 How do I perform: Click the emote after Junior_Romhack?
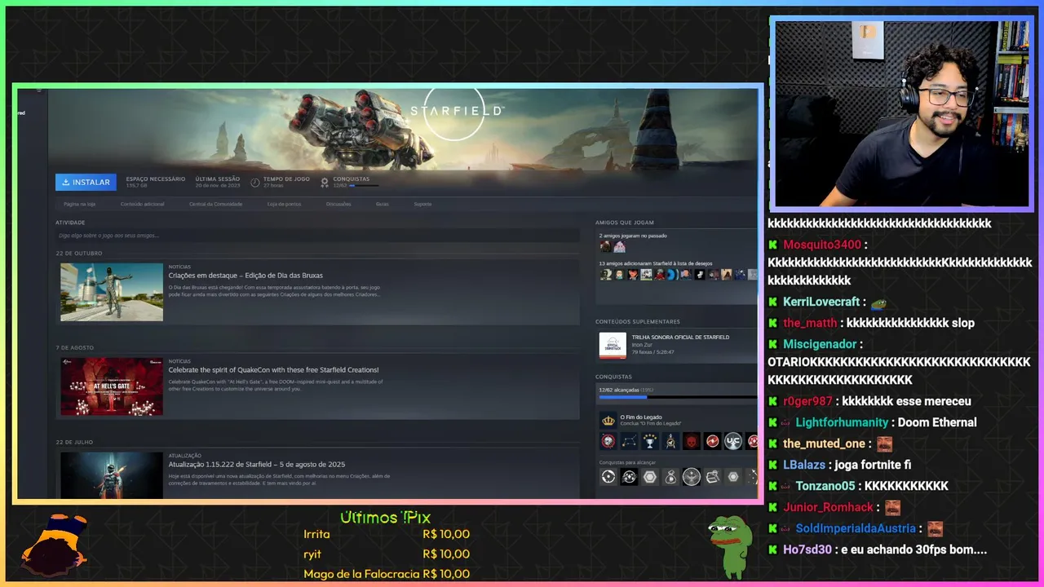892,508
